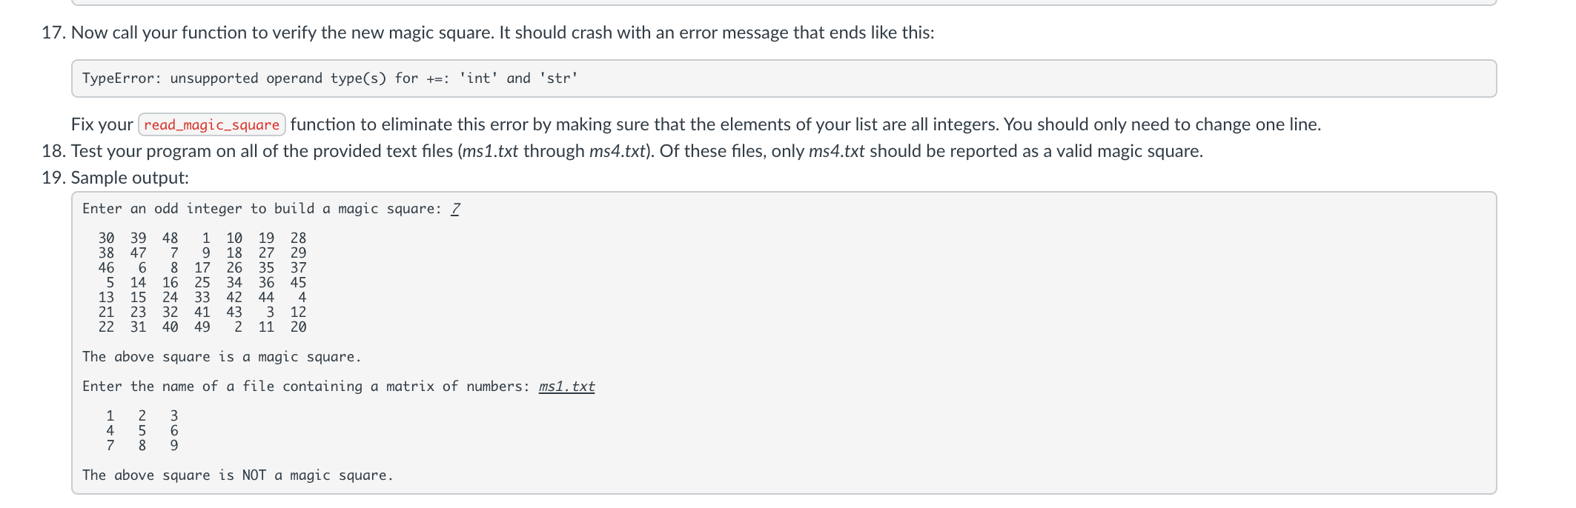Click the TypeError unsupported operand message line
Image resolution: width=1576 pixels, height=508 pixels.
330,78
